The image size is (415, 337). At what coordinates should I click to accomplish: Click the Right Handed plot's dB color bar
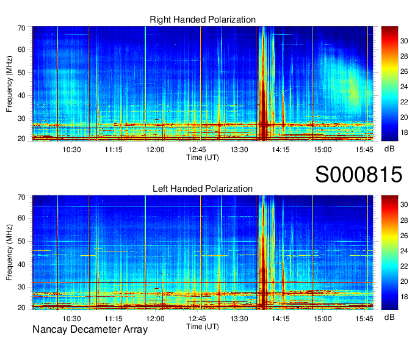click(x=389, y=84)
